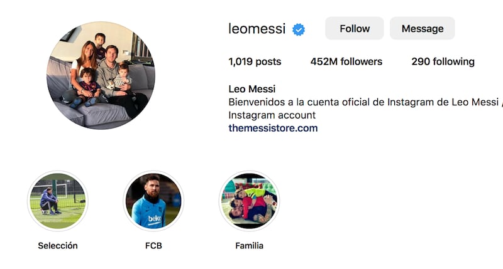
Task: Open the FCB story highlight circle
Action: pos(153,201)
